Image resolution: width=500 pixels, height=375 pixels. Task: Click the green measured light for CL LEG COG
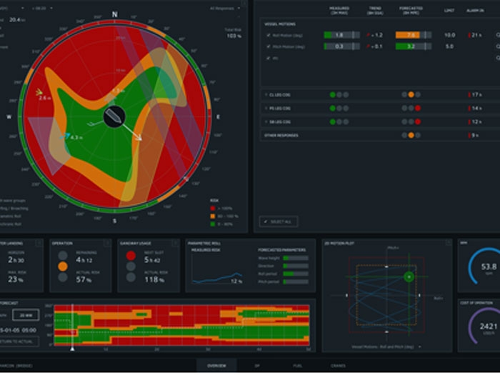pyautogui.click(x=332, y=95)
